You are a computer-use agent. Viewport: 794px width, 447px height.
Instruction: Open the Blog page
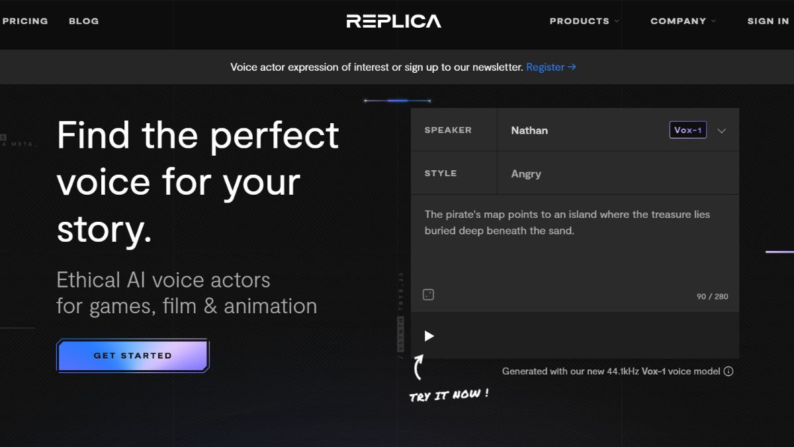(x=83, y=21)
